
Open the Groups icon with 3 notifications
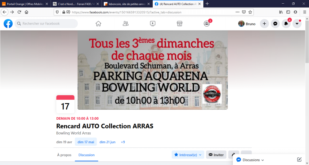(x=207, y=24)
